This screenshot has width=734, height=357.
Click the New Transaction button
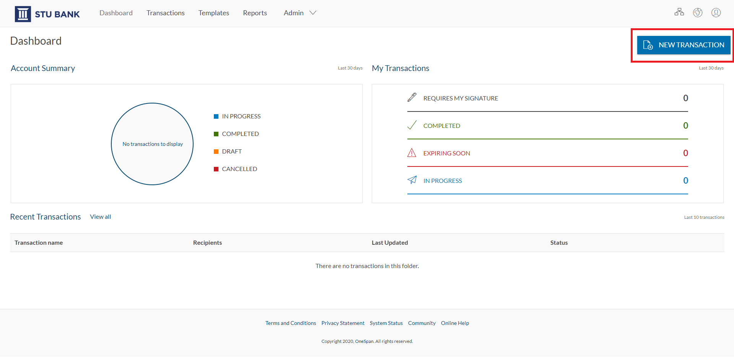[x=684, y=45]
